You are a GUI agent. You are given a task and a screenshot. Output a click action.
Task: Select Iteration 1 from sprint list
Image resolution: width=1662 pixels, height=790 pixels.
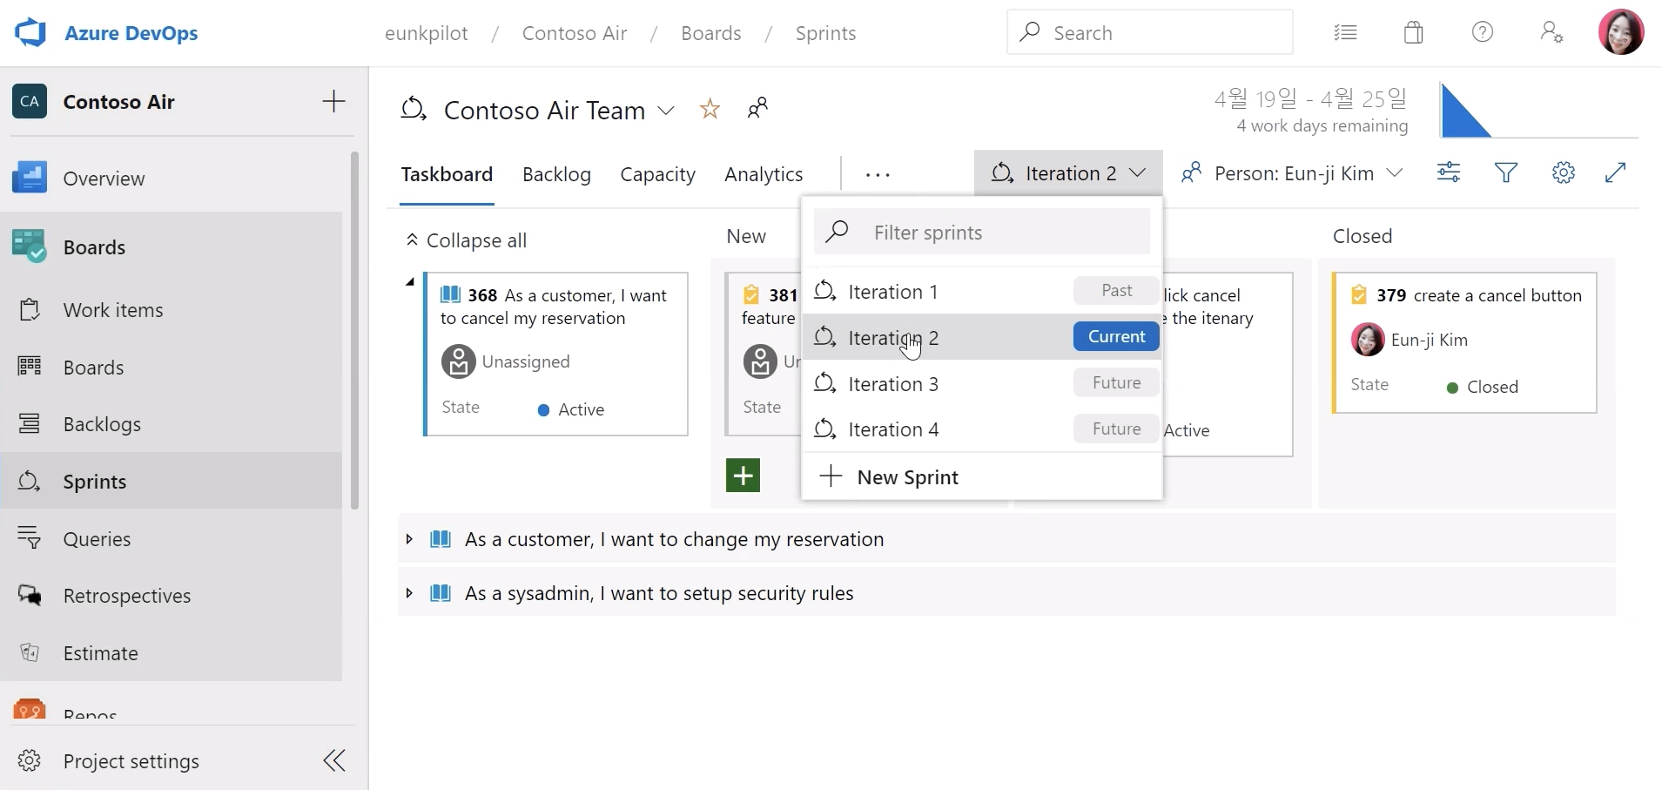pos(982,291)
